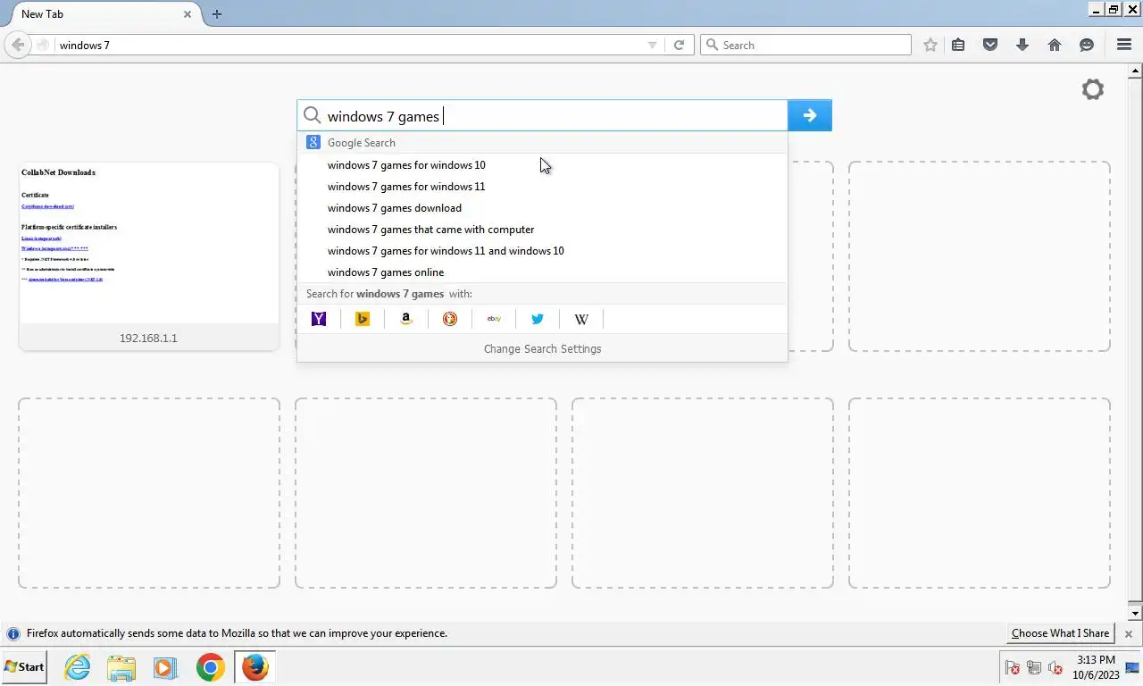Select suggestion 'windows 7 games online'

click(x=542, y=272)
